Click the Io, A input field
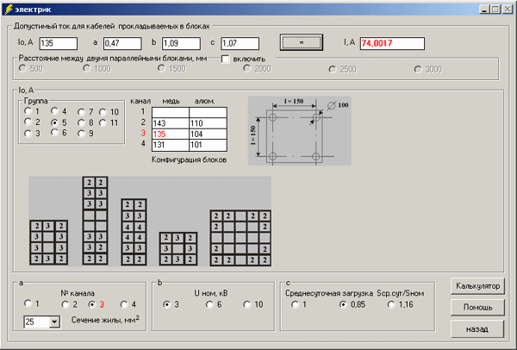The height and width of the screenshot is (350, 517). click(58, 42)
